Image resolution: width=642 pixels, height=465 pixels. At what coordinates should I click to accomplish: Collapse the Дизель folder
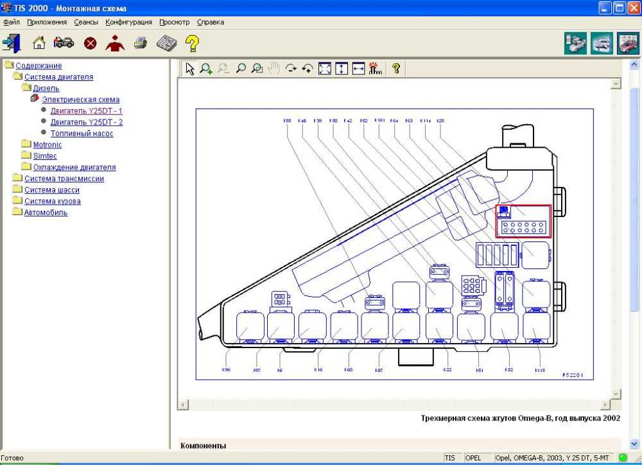coord(46,88)
